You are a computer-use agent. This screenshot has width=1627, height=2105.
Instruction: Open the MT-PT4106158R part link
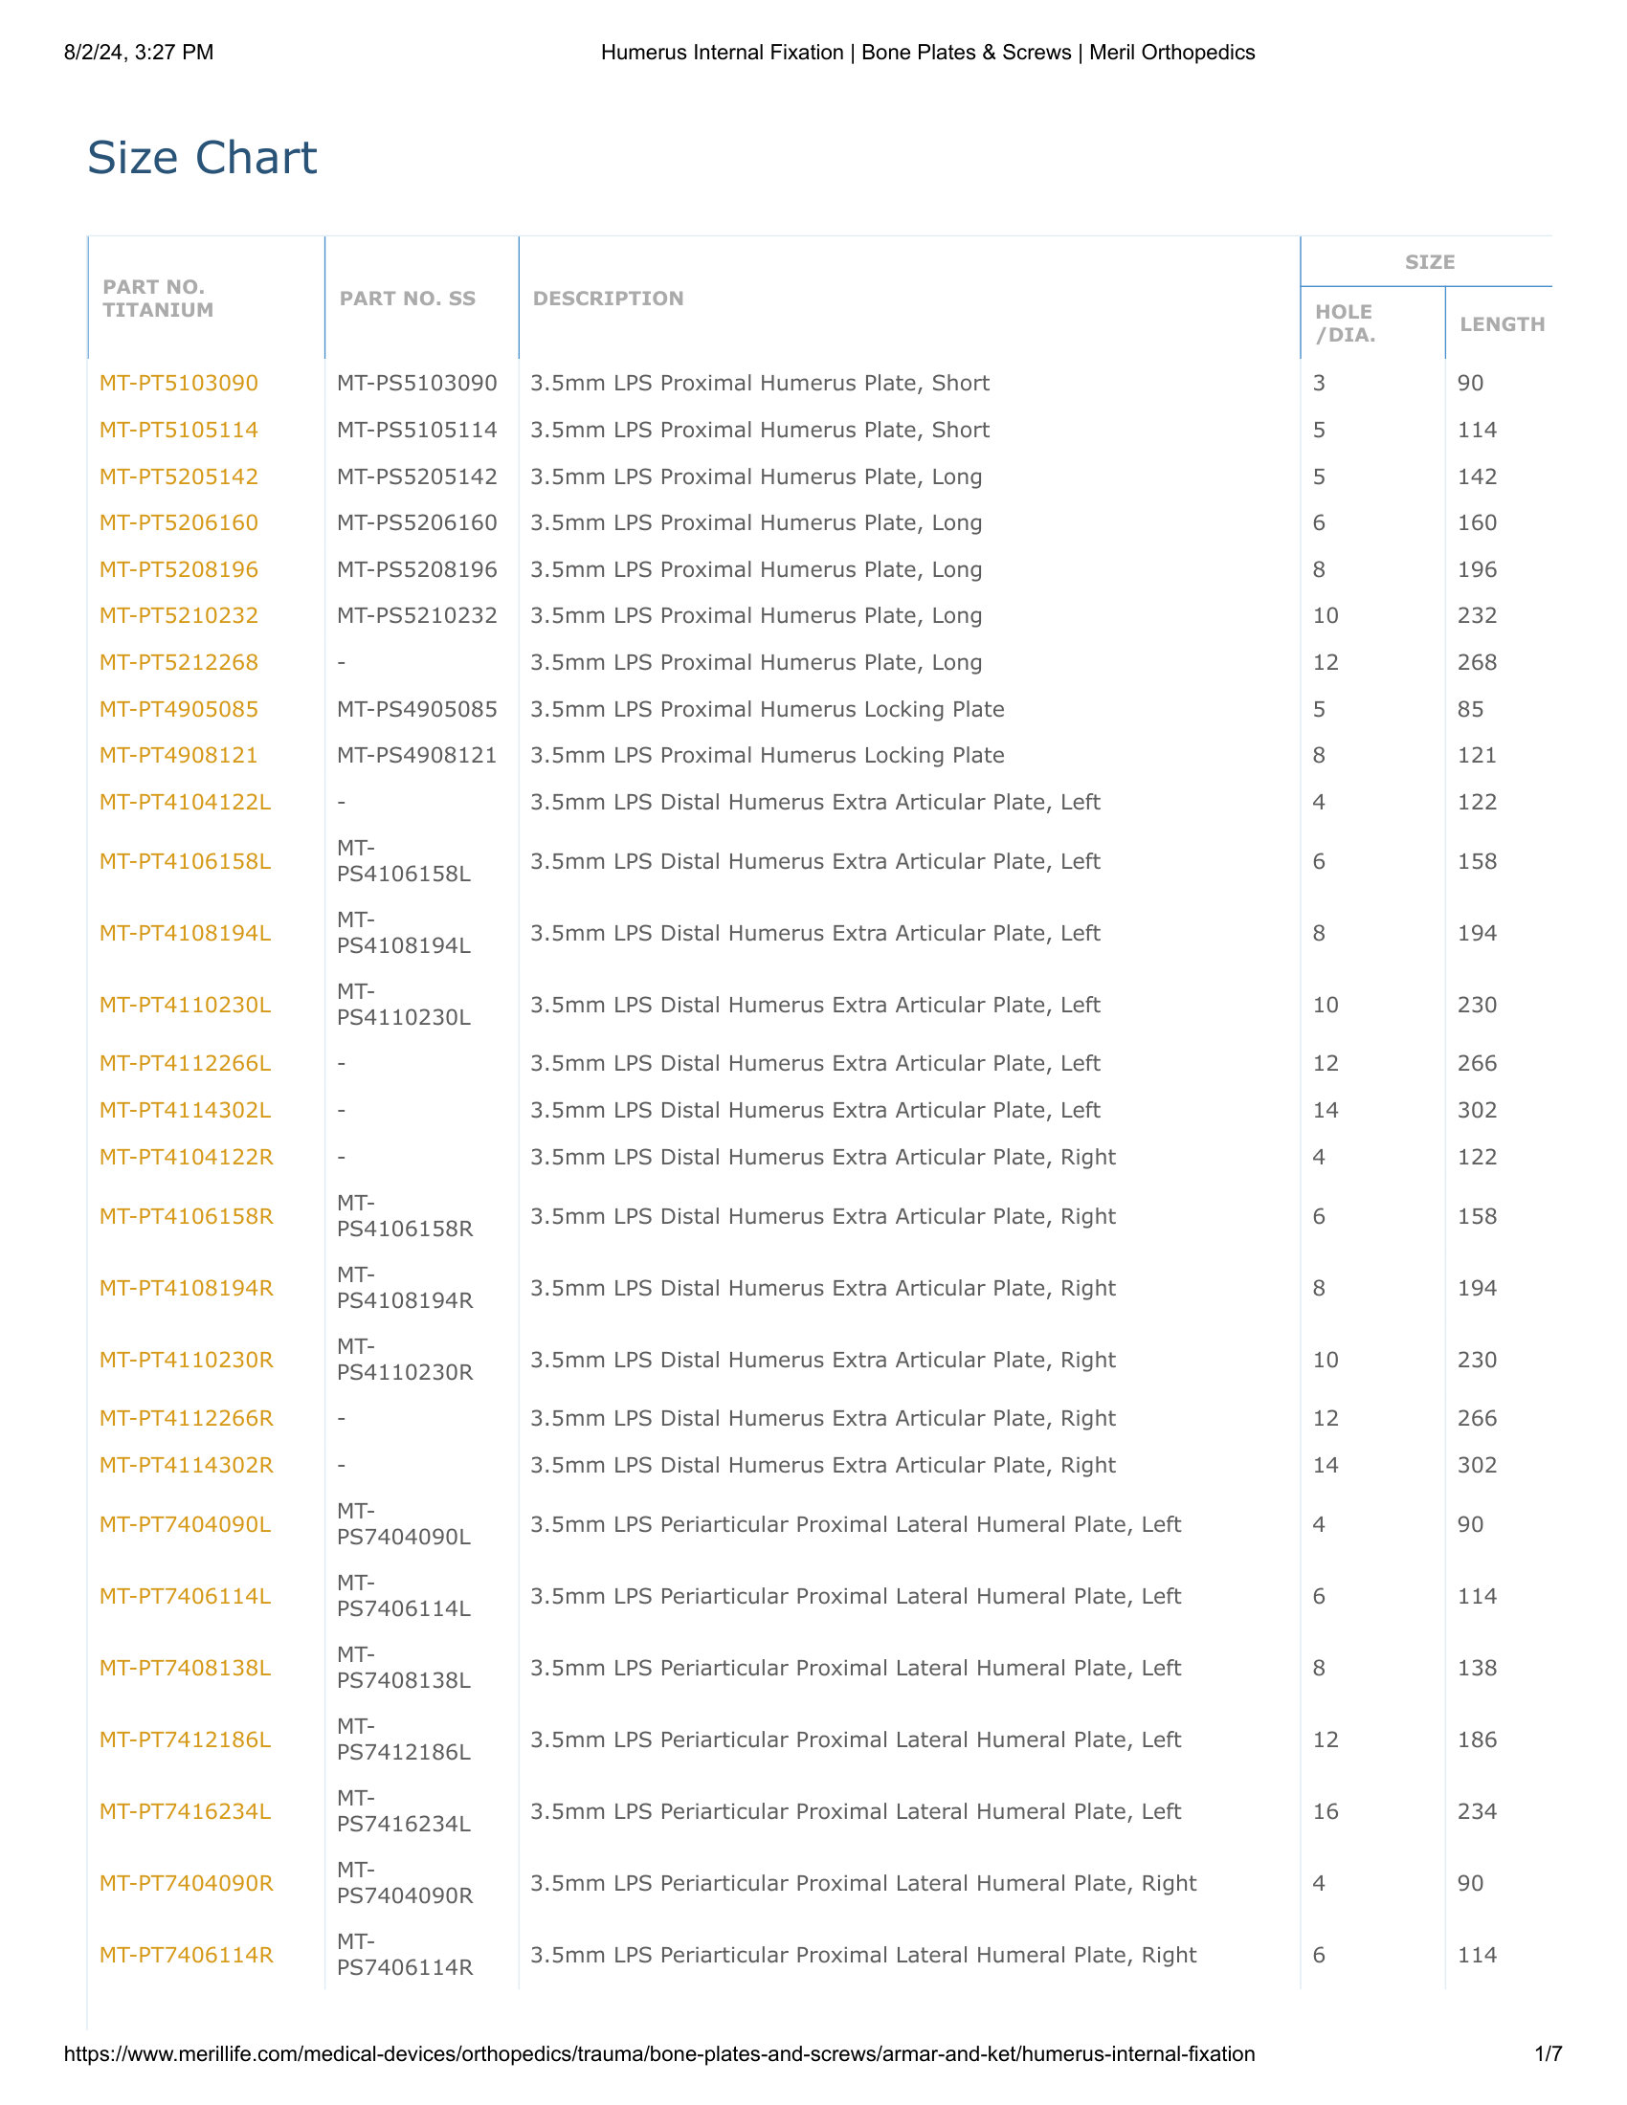tap(186, 1216)
